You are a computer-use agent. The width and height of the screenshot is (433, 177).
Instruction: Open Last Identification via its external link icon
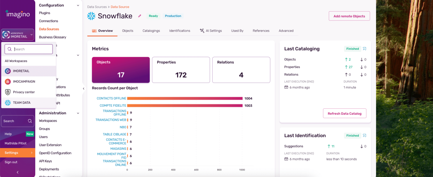(x=364, y=135)
